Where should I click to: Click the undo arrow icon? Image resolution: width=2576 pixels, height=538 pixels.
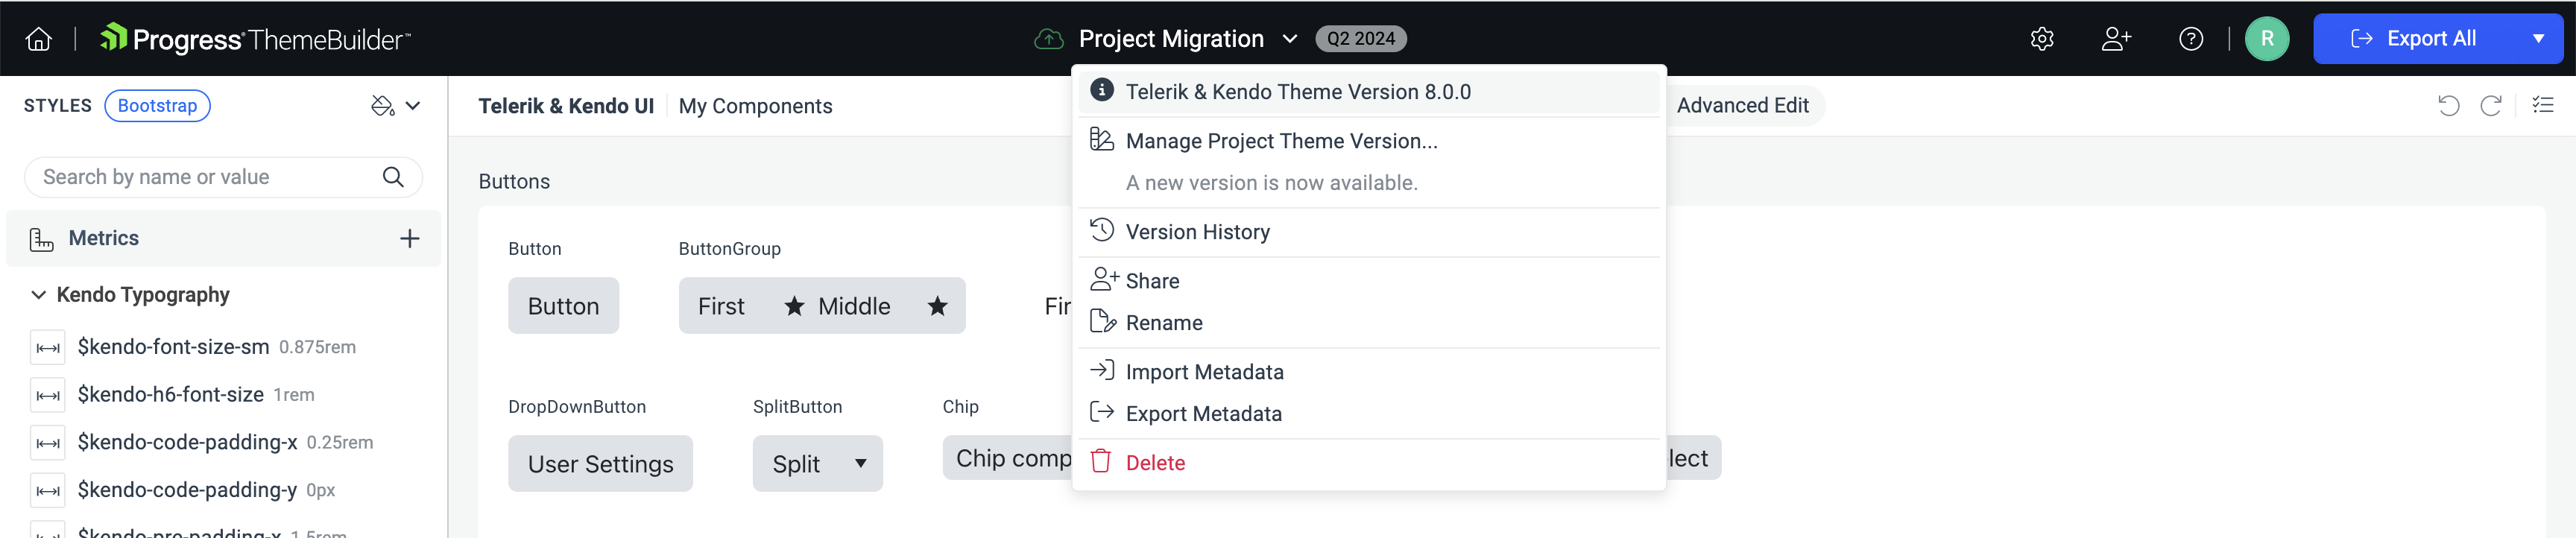[x=2448, y=106]
